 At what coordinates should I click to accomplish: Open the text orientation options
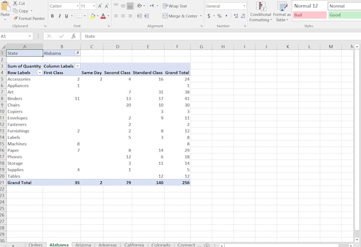(x=140, y=6)
